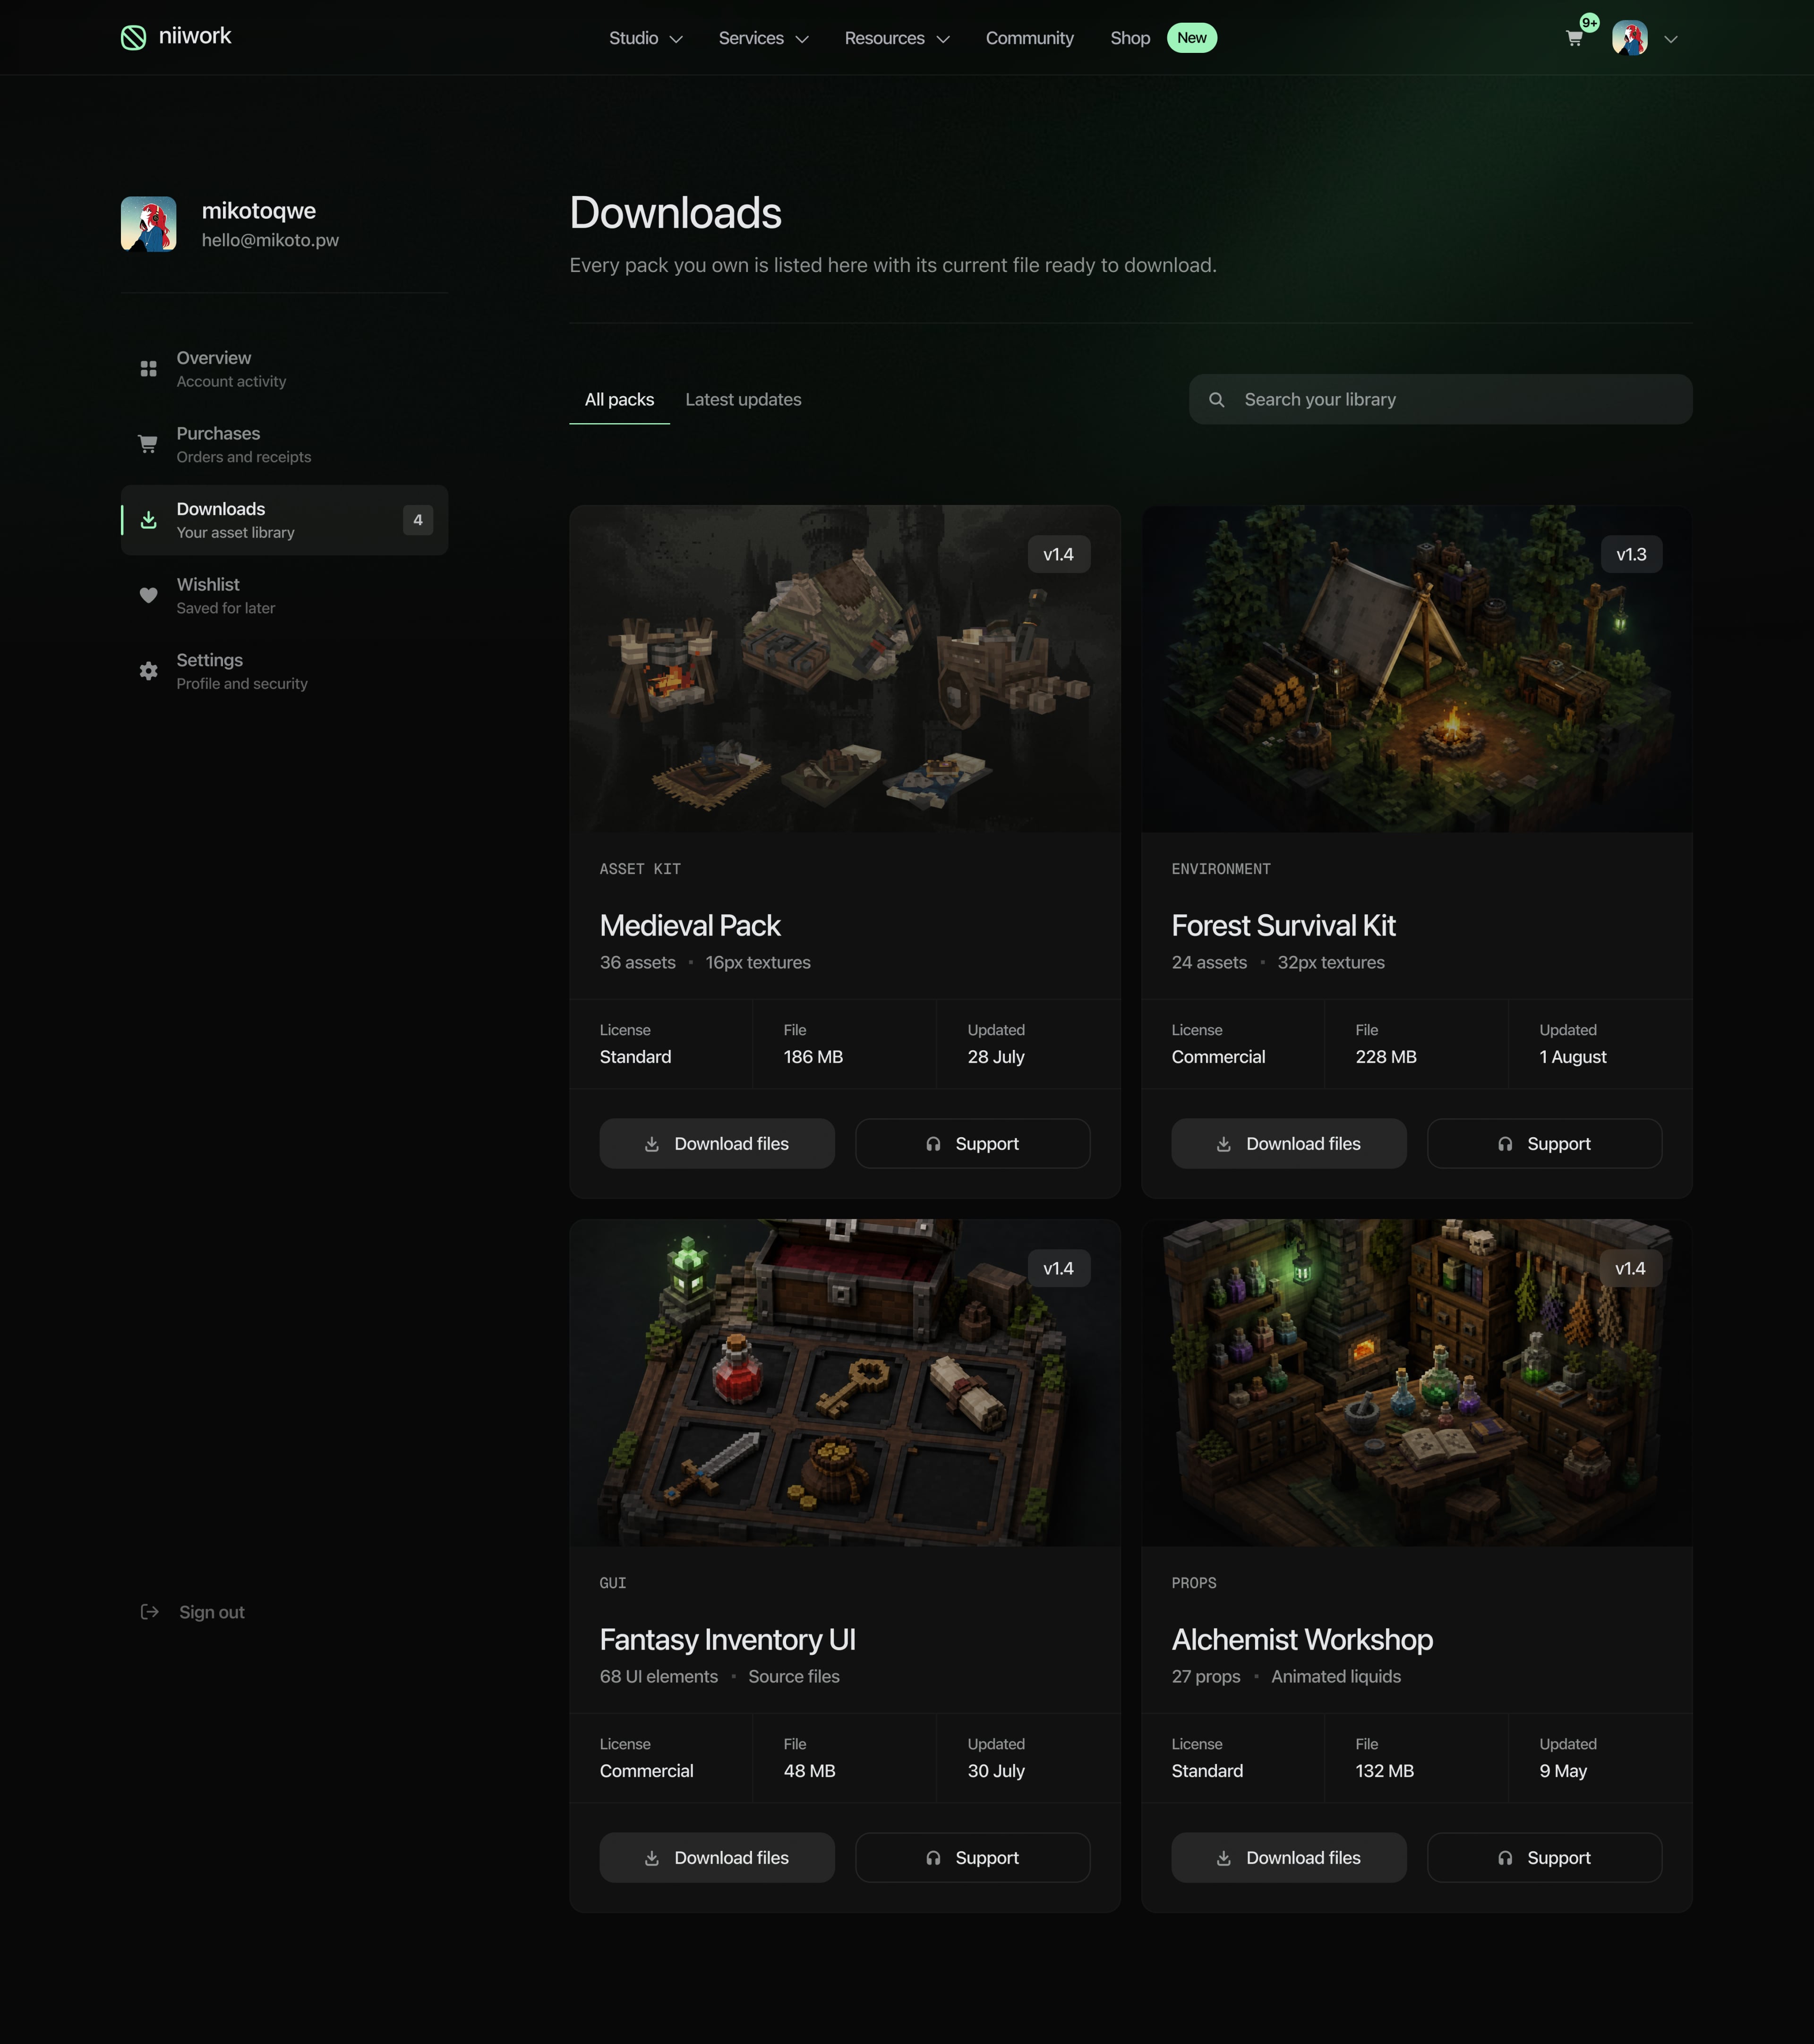This screenshot has width=1814, height=2044.
Task: Download files for Fantasy Inventory UI
Action: click(717, 1858)
